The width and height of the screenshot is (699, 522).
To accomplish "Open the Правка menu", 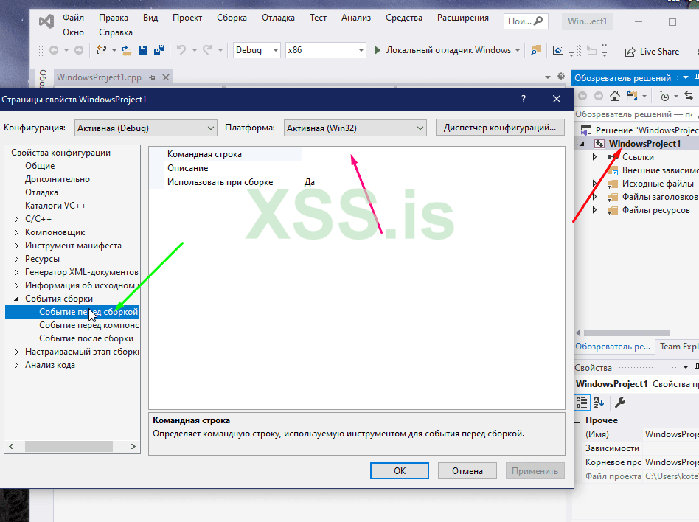I will (x=114, y=18).
